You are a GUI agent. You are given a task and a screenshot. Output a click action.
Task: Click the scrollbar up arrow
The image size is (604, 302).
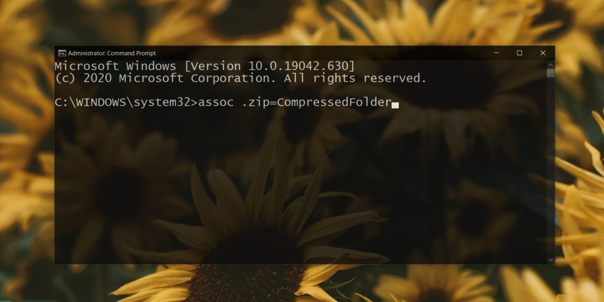[551, 64]
